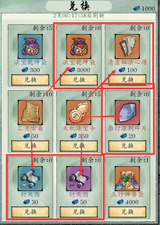Image resolution: width=160 pixels, height=225 pixels.
Task: Click 兑换 under the 3000-cost 法宝乾坤袋
Action: (79, 80)
